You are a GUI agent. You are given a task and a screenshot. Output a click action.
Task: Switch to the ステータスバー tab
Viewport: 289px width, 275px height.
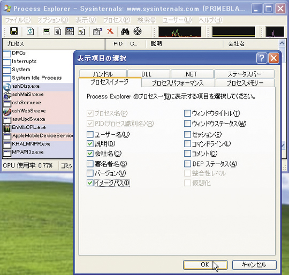tap(244, 74)
